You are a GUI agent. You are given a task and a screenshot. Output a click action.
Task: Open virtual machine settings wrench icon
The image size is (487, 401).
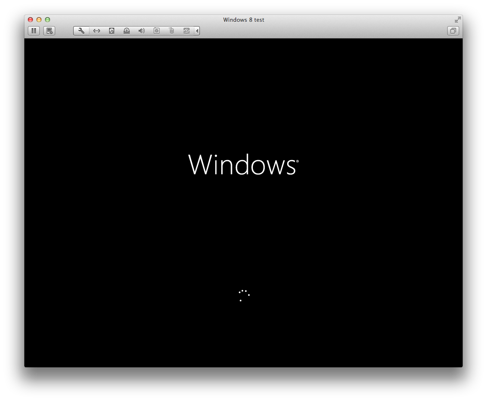[x=81, y=31]
